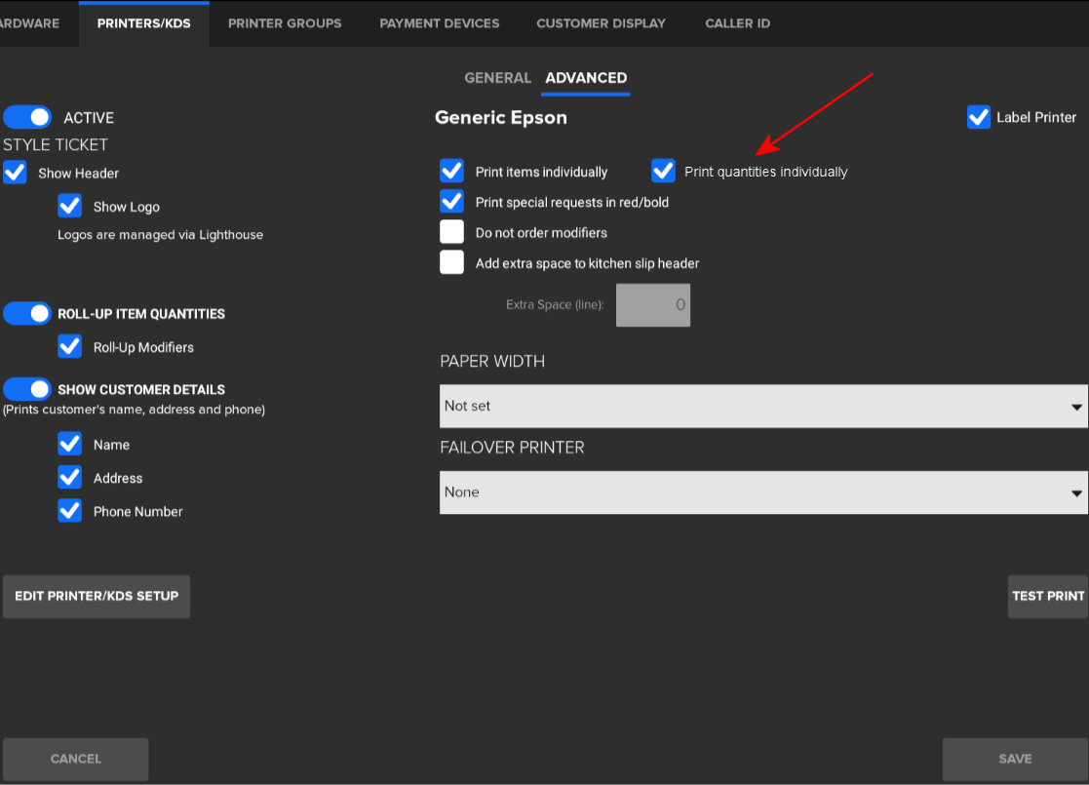Switch off Show Customer Details toggle
This screenshot has height=785, width=1089.
27,389
